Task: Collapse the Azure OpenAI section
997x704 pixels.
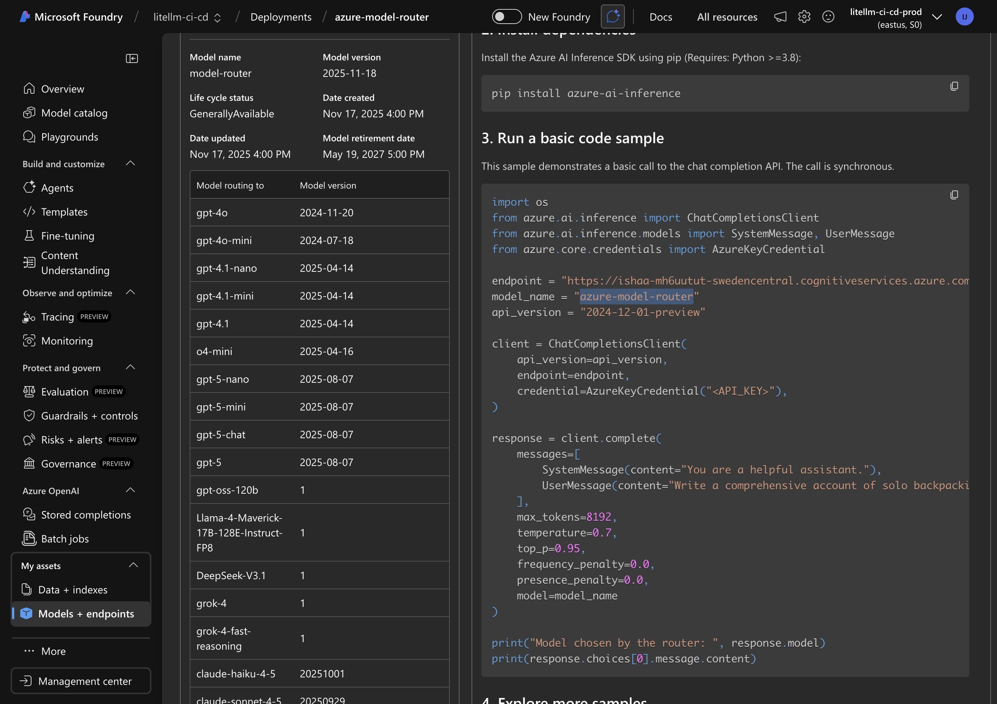Action: click(x=130, y=490)
